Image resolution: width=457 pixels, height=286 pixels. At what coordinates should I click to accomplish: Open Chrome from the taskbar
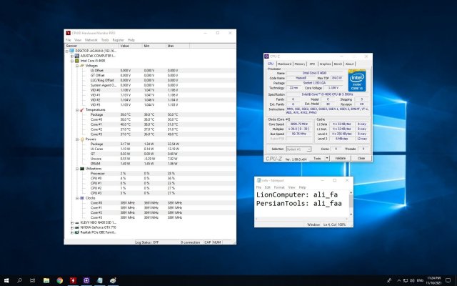tap(59, 280)
